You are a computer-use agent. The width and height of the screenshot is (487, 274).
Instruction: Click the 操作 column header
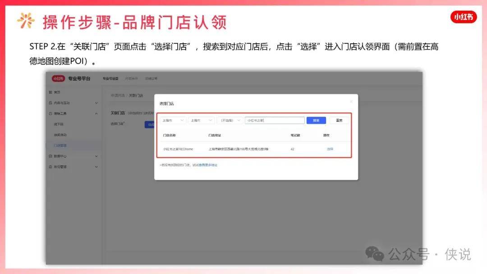click(x=326, y=135)
